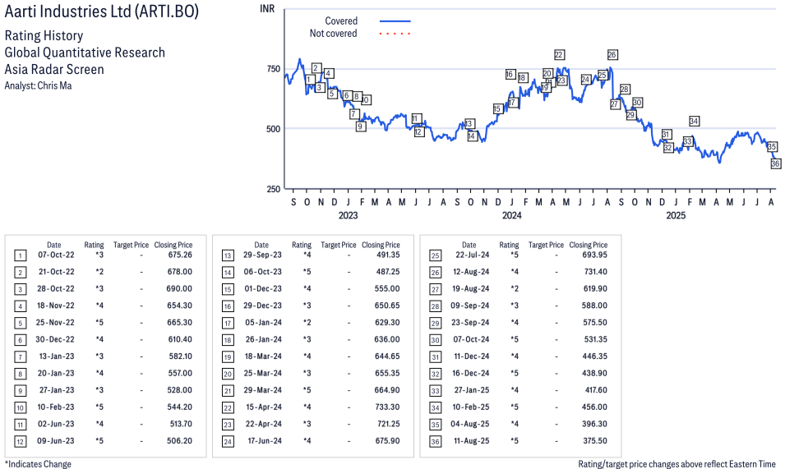Click chart marker 22 above the price line
The height and width of the screenshot is (469, 785).
[x=559, y=55]
